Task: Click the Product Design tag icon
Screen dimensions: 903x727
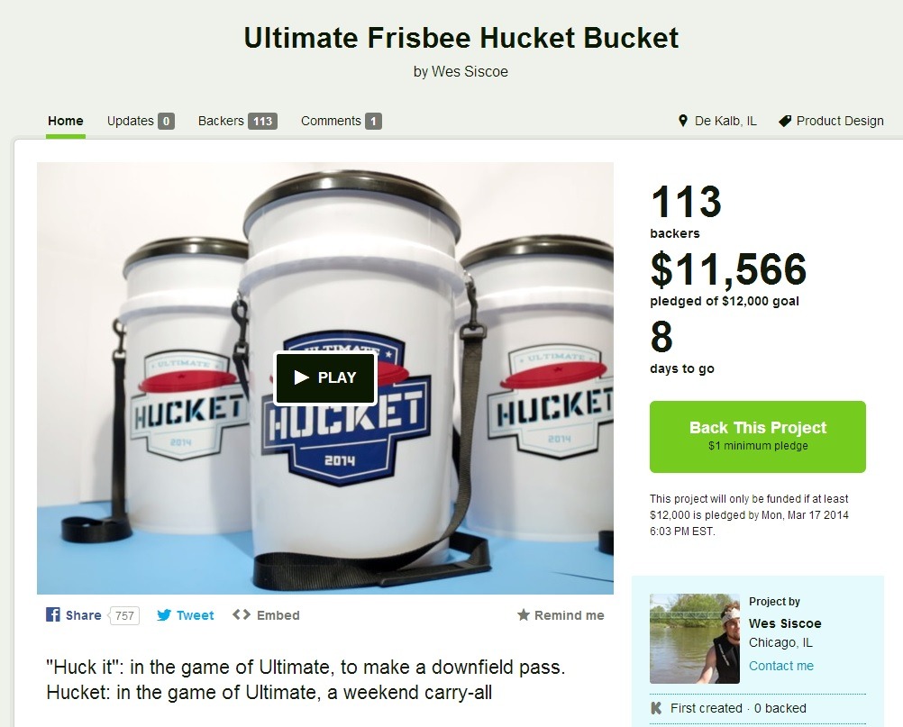Action: click(x=784, y=121)
